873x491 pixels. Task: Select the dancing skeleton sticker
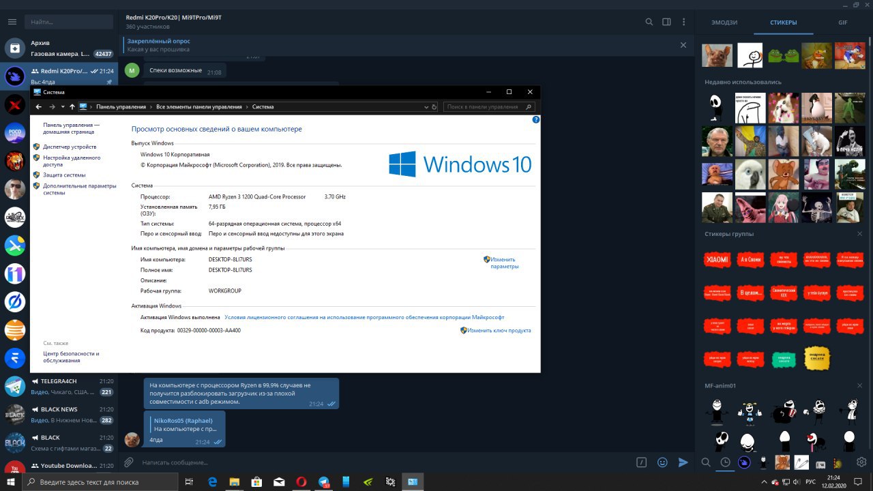point(816,207)
